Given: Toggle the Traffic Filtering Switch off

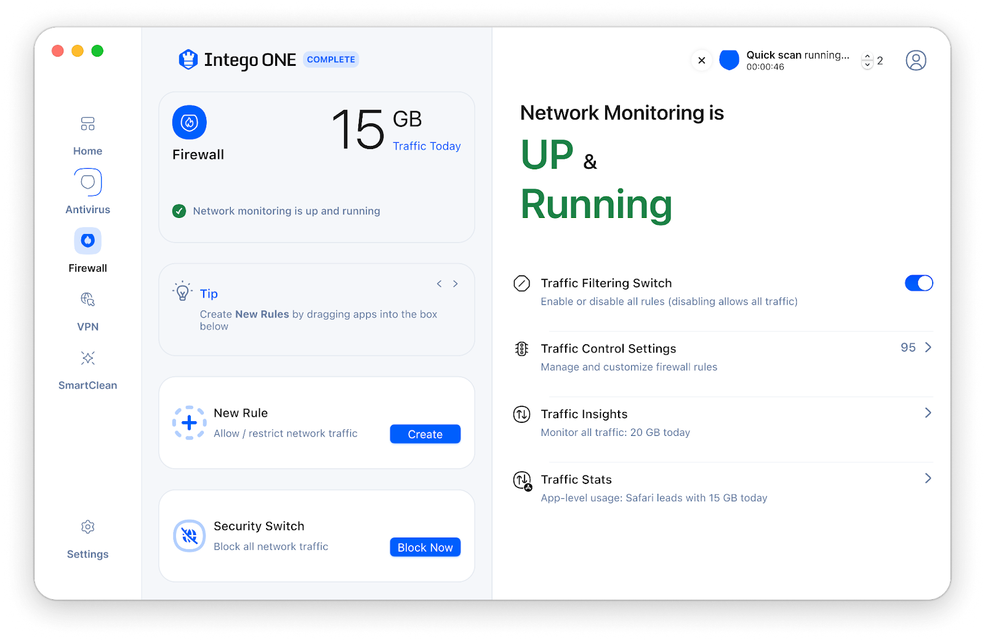Looking at the screenshot, I should (x=919, y=283).
